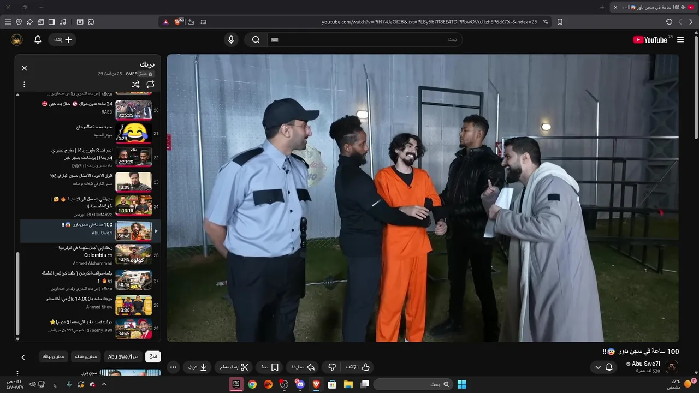Expand next related chips with left chevron
Image resolution: width=699 pixels, height=393 pixels.
(23, 357)
